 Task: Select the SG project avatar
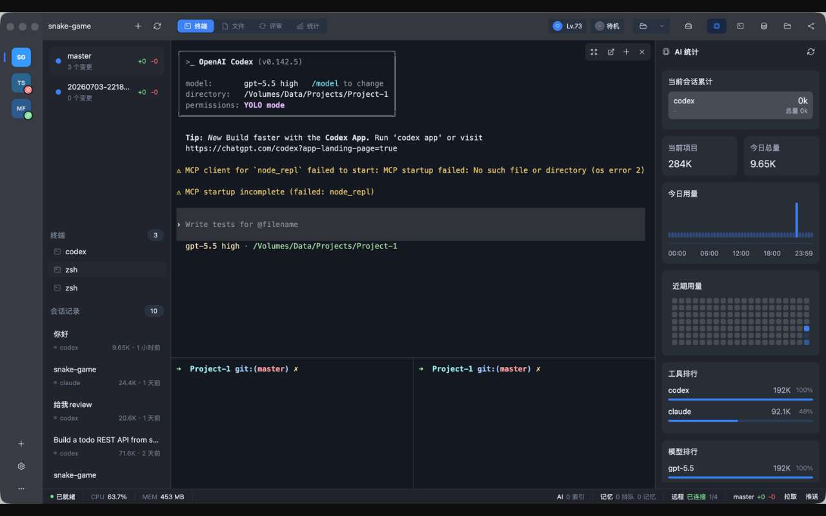point(21,57)
